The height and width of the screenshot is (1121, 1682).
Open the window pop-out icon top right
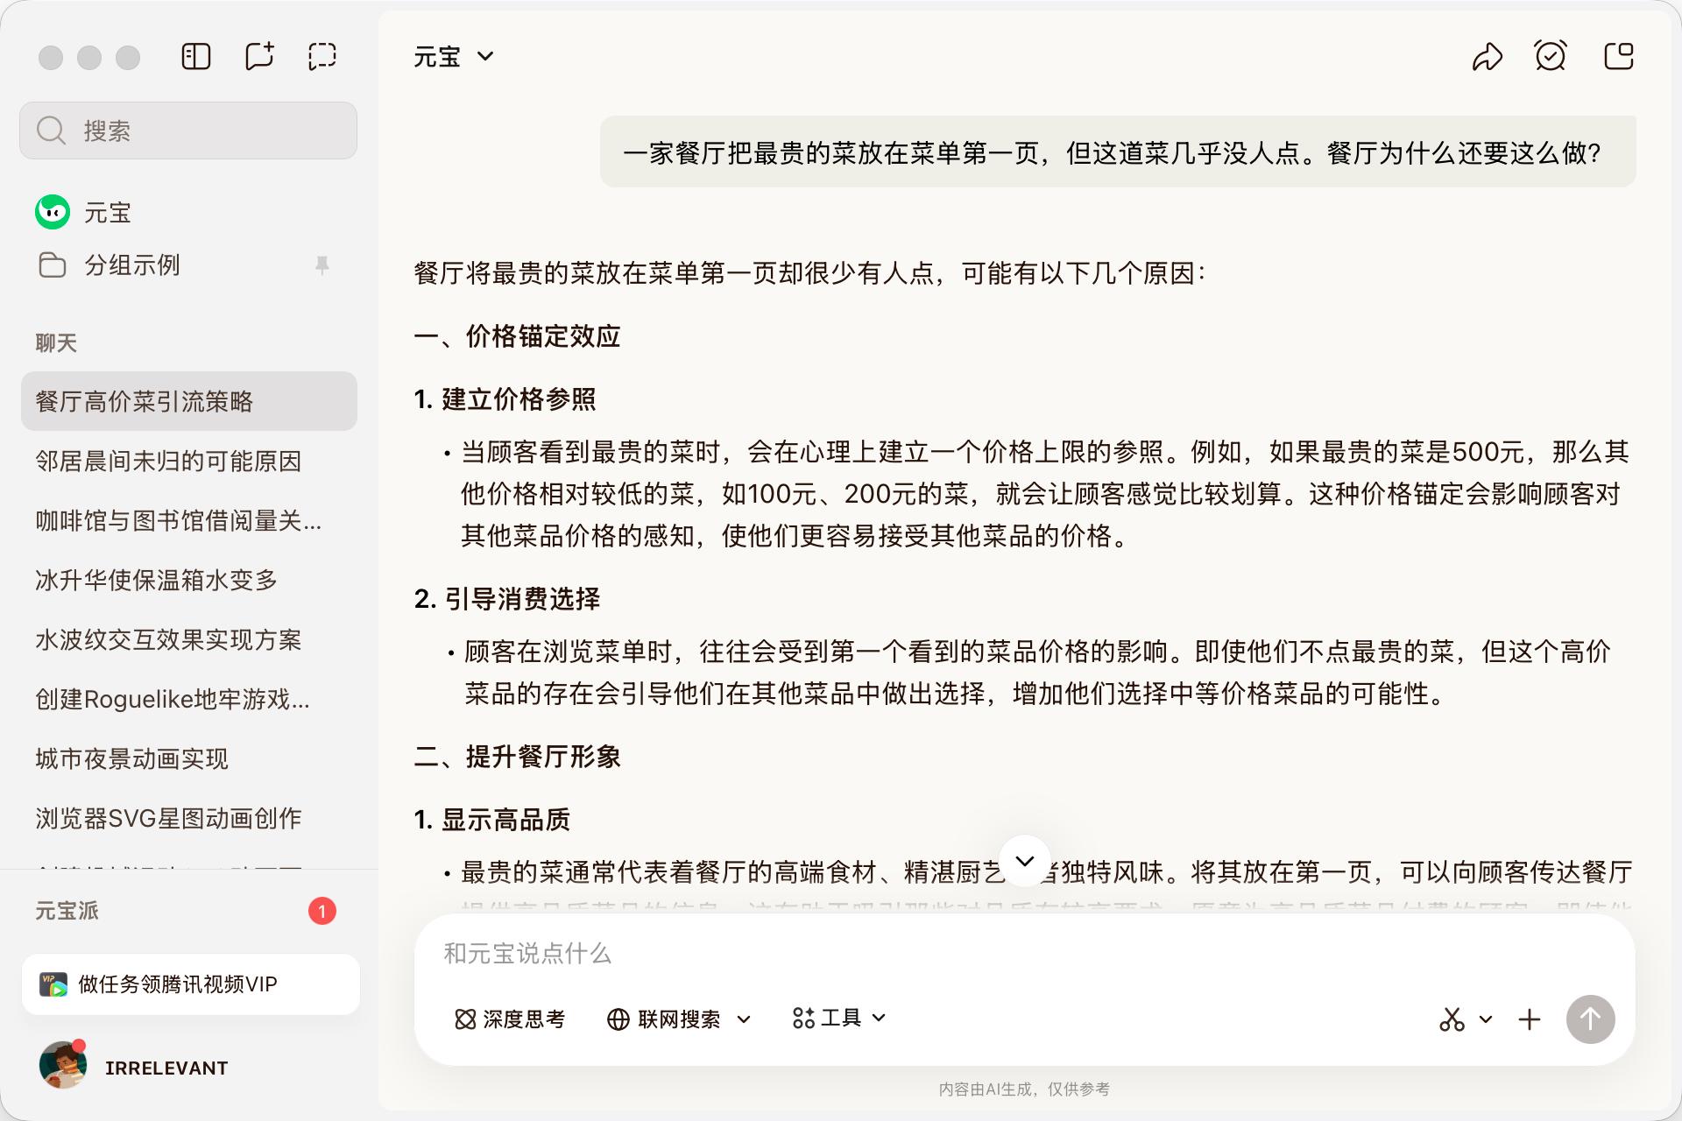tap(1618, 57)
